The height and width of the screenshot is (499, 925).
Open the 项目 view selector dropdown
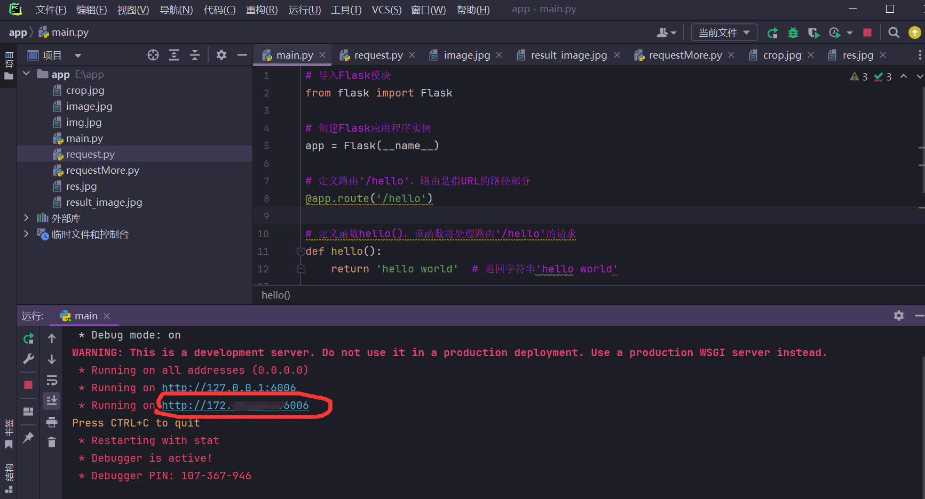pyautogui.click(x=78, y=55)
